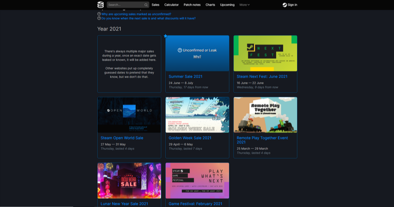Click the 'There's always multiple major sales' paragraph

click(129, 56)
